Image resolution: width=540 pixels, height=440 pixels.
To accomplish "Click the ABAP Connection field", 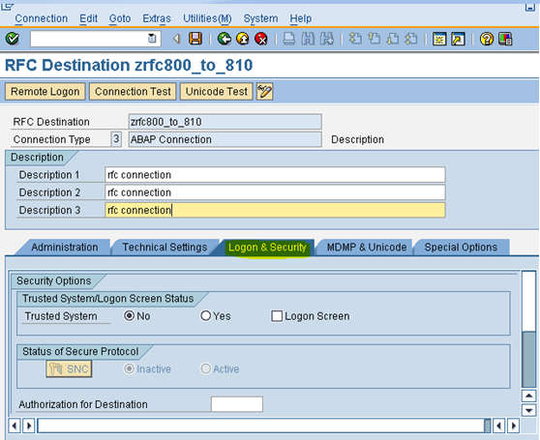I will click(225, 139).
